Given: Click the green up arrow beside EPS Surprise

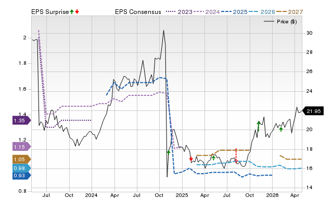Looking at the screenshot, I should (72, 11).
